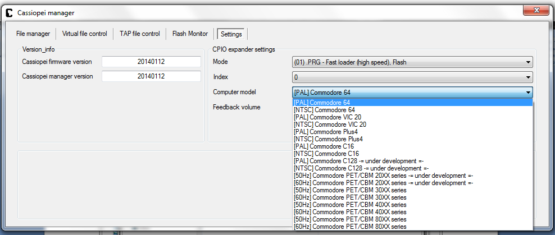The width and height of the screenshot is (555, 235).
Task: Select the Settings tab
Action: pyautogui.click(x=231, y=34)
